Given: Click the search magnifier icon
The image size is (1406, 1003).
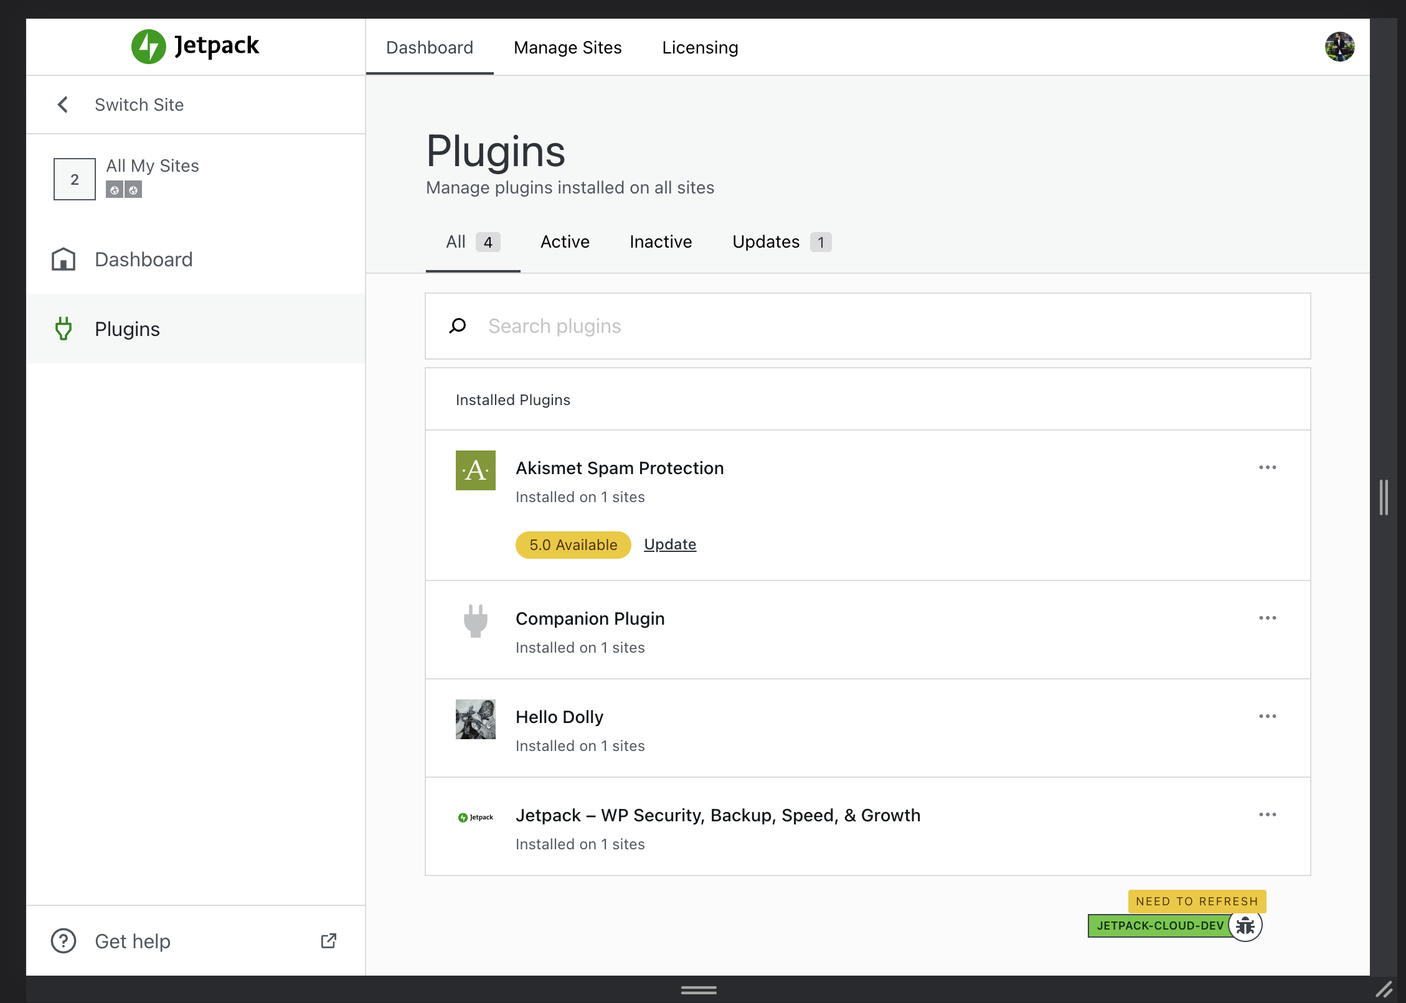Looking at the screenshot, I should tap(458, 326).
